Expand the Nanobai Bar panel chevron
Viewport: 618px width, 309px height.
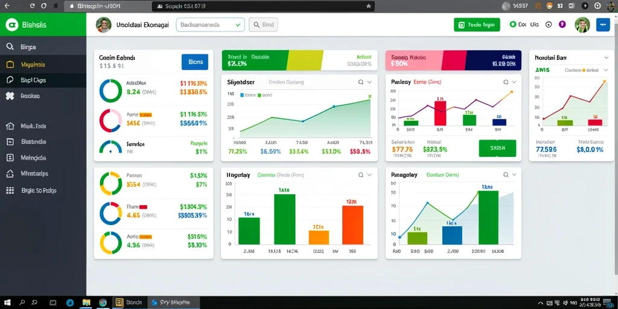pyautogui.click(x=606, y=57)
